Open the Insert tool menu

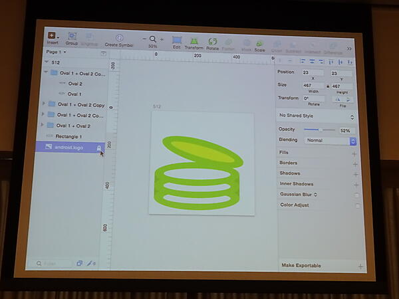coord(53,36)
